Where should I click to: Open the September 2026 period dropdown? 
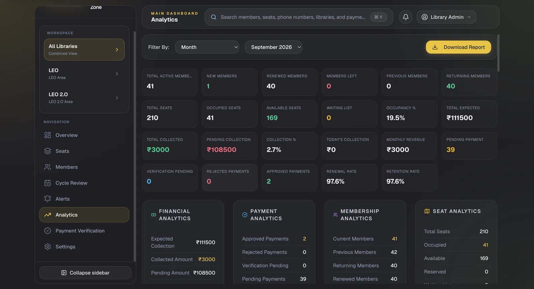[274, 47]
